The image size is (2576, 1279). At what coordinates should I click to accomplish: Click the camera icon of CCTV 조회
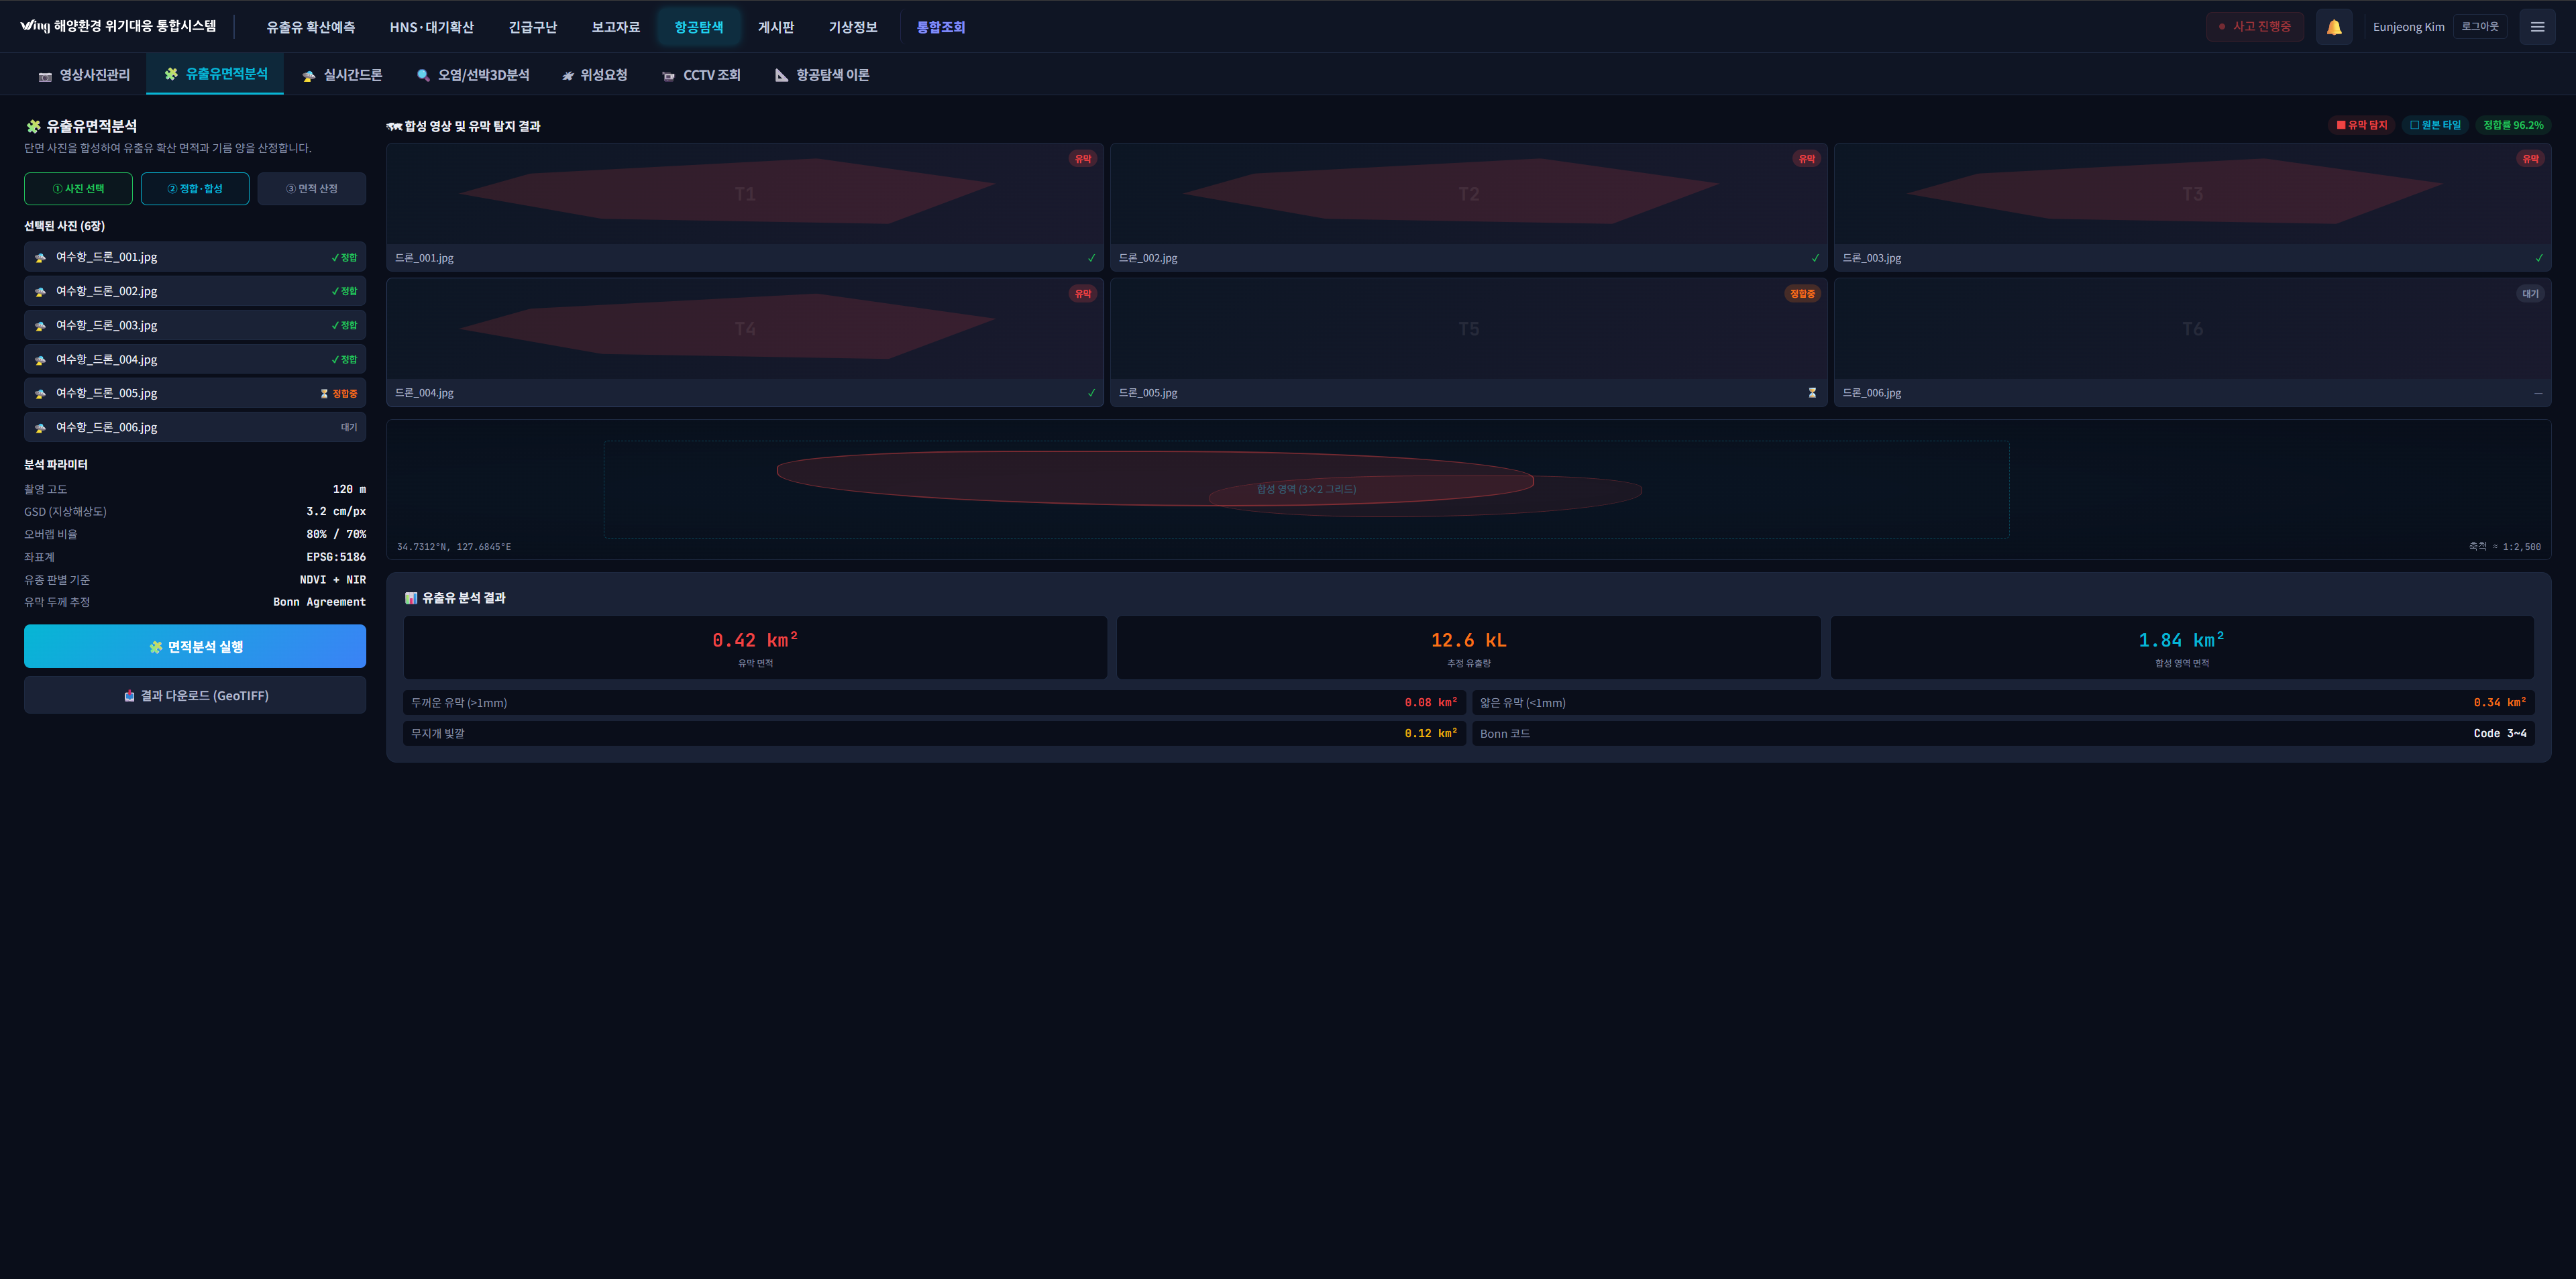[x=668, y=76]
